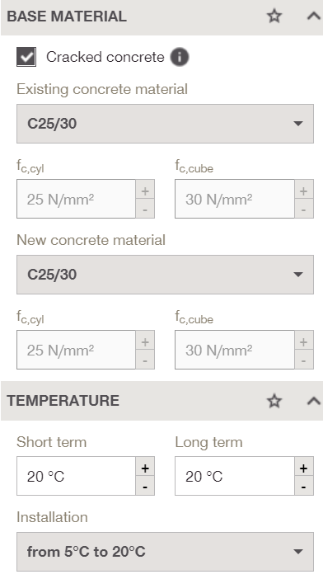The width and height of the screenshot is (323, 579).
Task: Open the Installation temperature dropdown
Action: click(x=165, y=552)
